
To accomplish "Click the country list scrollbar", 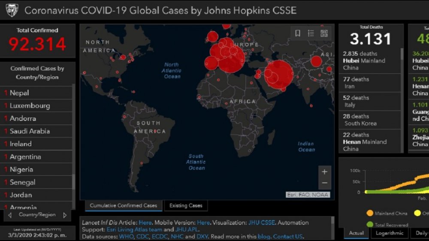I will (x=74, y=182).
